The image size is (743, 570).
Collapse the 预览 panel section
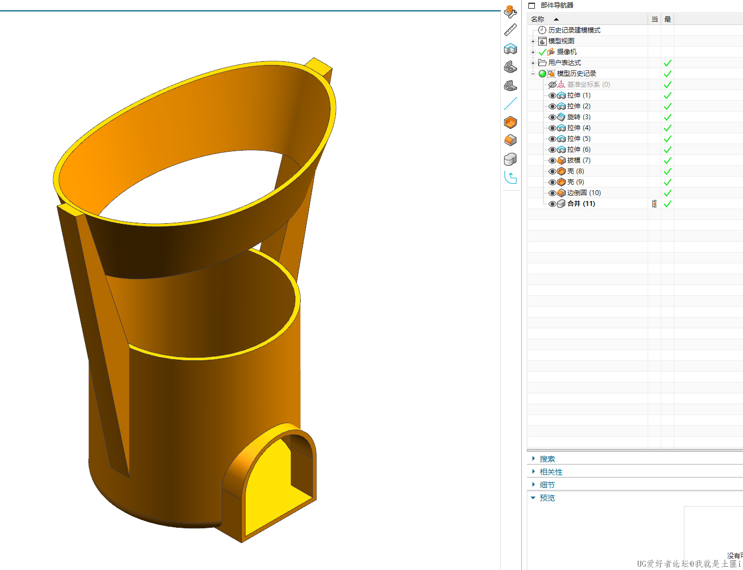pyautogui.click(x=533, y=497)
